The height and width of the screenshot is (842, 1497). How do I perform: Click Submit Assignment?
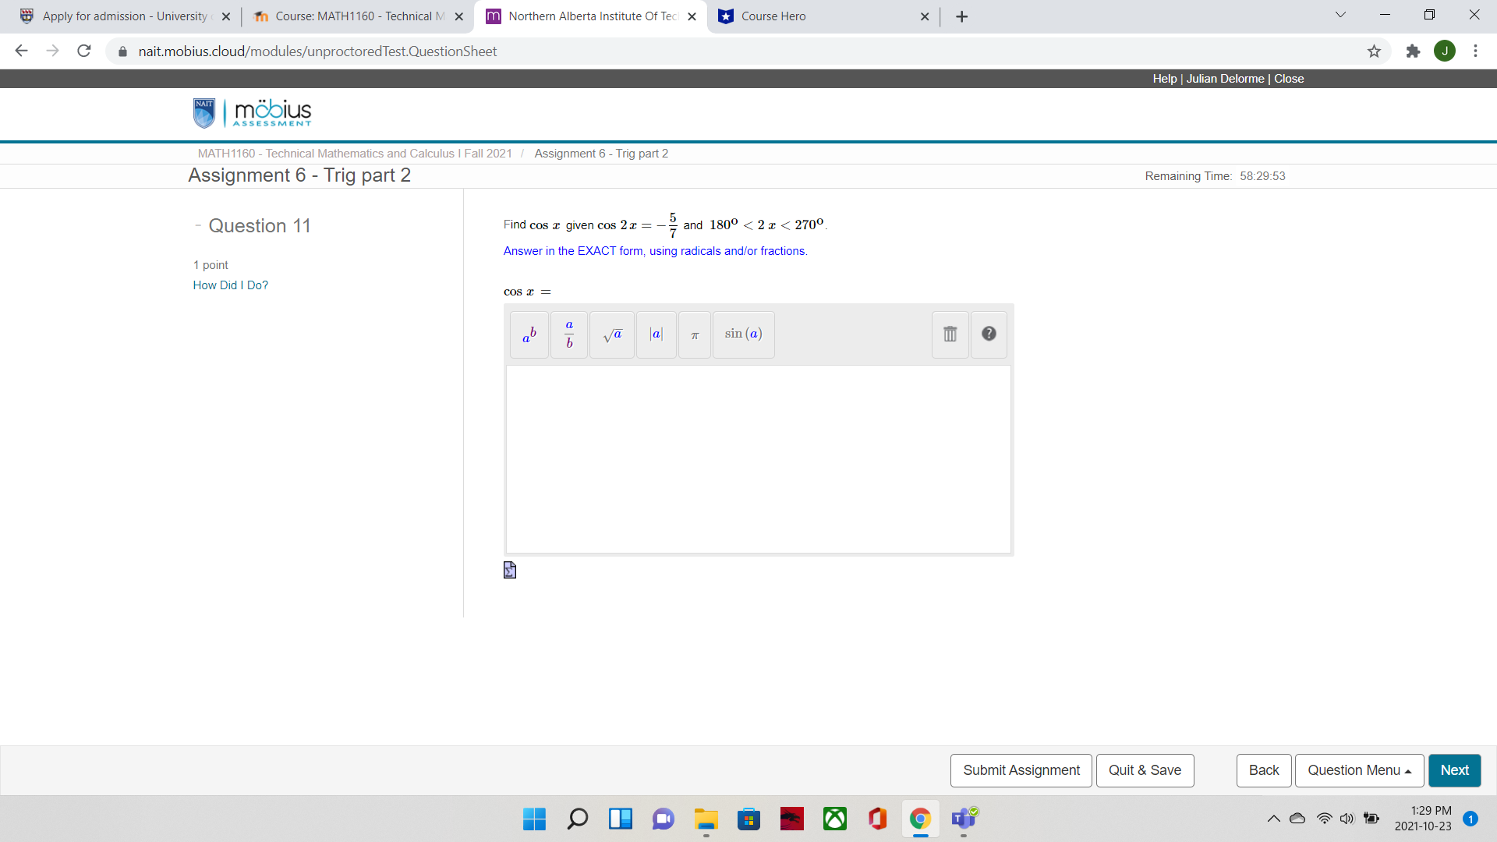coord(1021,770)
